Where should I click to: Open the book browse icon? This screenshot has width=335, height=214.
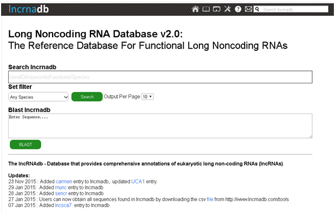pos(206,9)
